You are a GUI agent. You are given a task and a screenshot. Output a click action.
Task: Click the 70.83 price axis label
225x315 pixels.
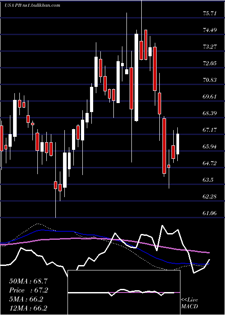(210, 80)
